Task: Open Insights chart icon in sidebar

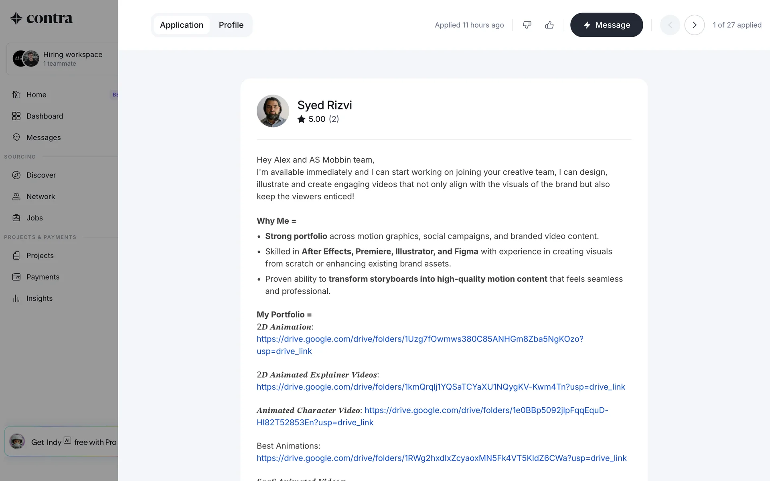Action: (x=16, y=298)
